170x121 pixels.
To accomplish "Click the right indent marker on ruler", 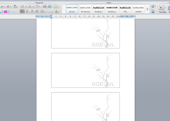I will (x=120, y=16).
